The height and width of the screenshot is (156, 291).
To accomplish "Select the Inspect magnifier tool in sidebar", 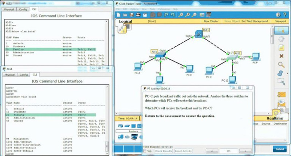I will coord(281,65).
